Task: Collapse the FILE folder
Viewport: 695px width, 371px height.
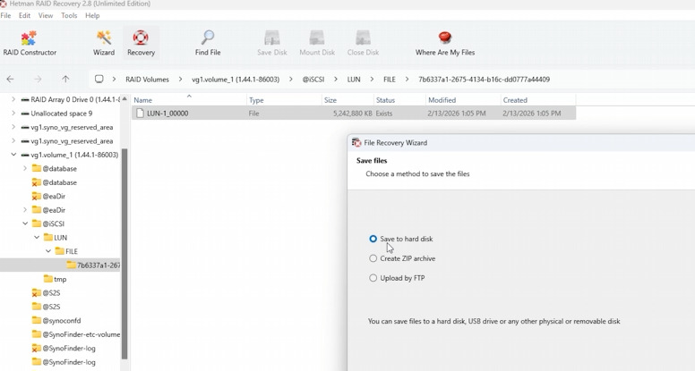Action: 47,251
